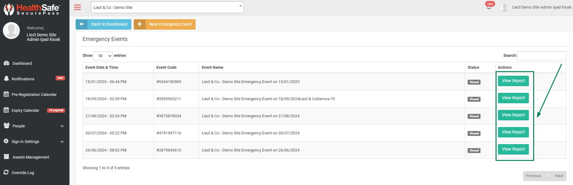Click Back to Dashboard button
The height and width of the screenshot is (185, 573).
coord(103,24)
